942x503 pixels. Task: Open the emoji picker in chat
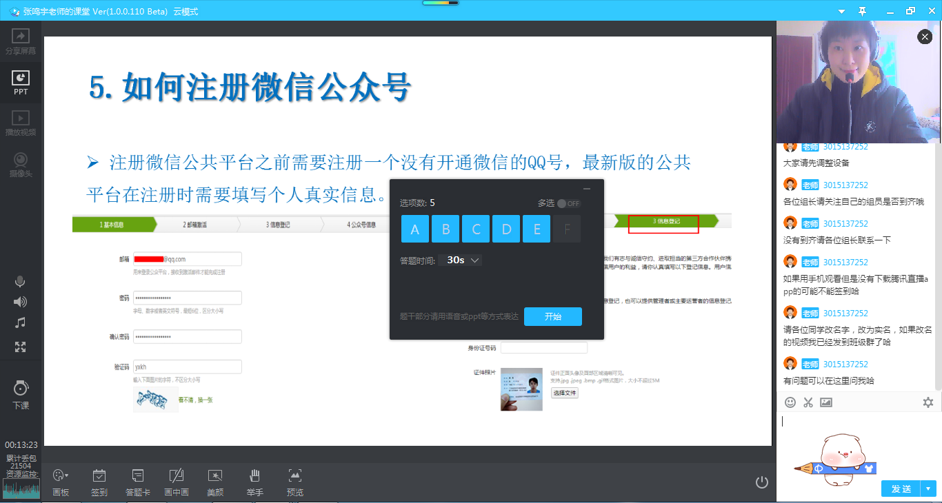790,402
